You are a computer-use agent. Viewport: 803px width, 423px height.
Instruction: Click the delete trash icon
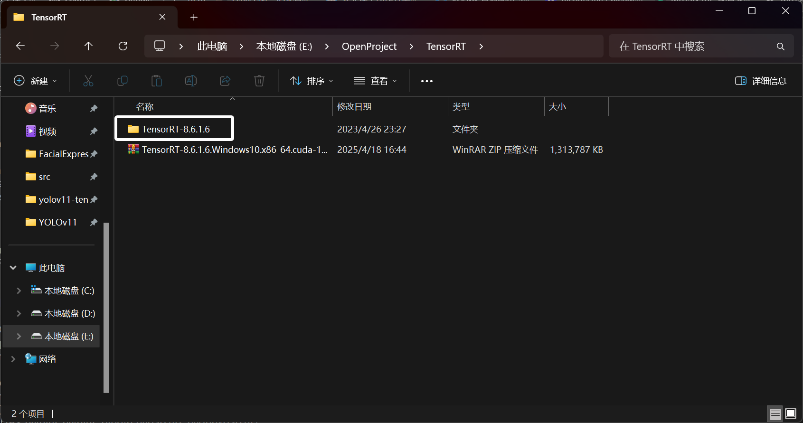click(259, 81)
